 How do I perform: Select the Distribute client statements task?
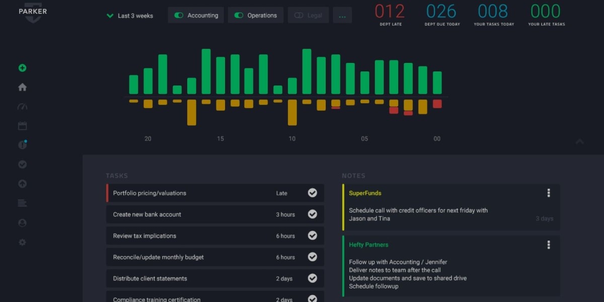[x=215, y=278]
